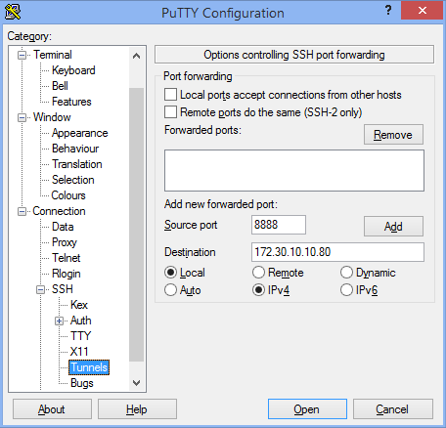The image size is (446, 428).
Task: Open the Colours category
Action: click(68, 195)
